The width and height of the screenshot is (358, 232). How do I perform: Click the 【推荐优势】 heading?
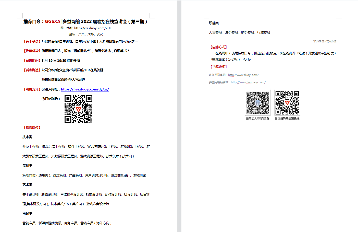pos(32,51)
